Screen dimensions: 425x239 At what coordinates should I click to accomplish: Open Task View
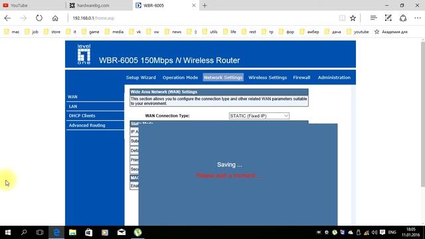40,232
